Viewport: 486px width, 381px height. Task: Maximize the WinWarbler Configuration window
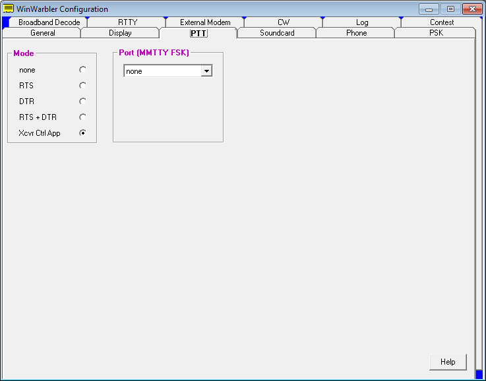[x=450, y=9]
